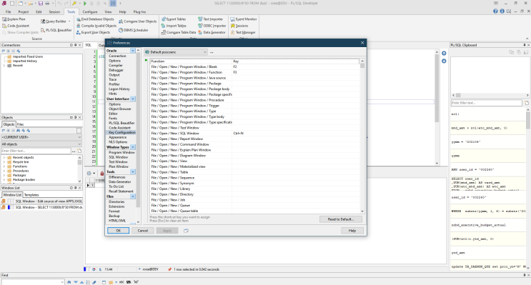Viewport: 531px width, 285px height.
Task: Open Compare User Objects tool
Action: pos(137,21)
